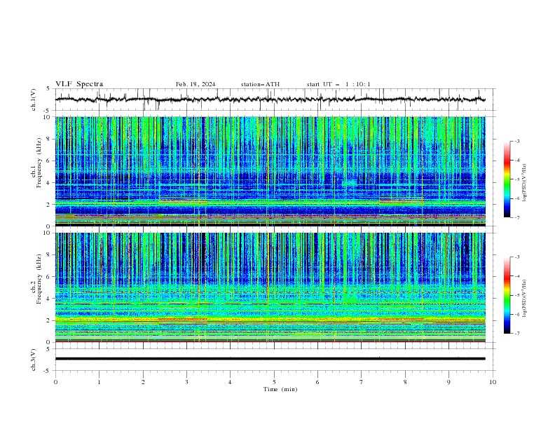555x429 pixels.
Task: Click the "ch.1 Frequency (kHz)" axis label
Action: (36, 163)
